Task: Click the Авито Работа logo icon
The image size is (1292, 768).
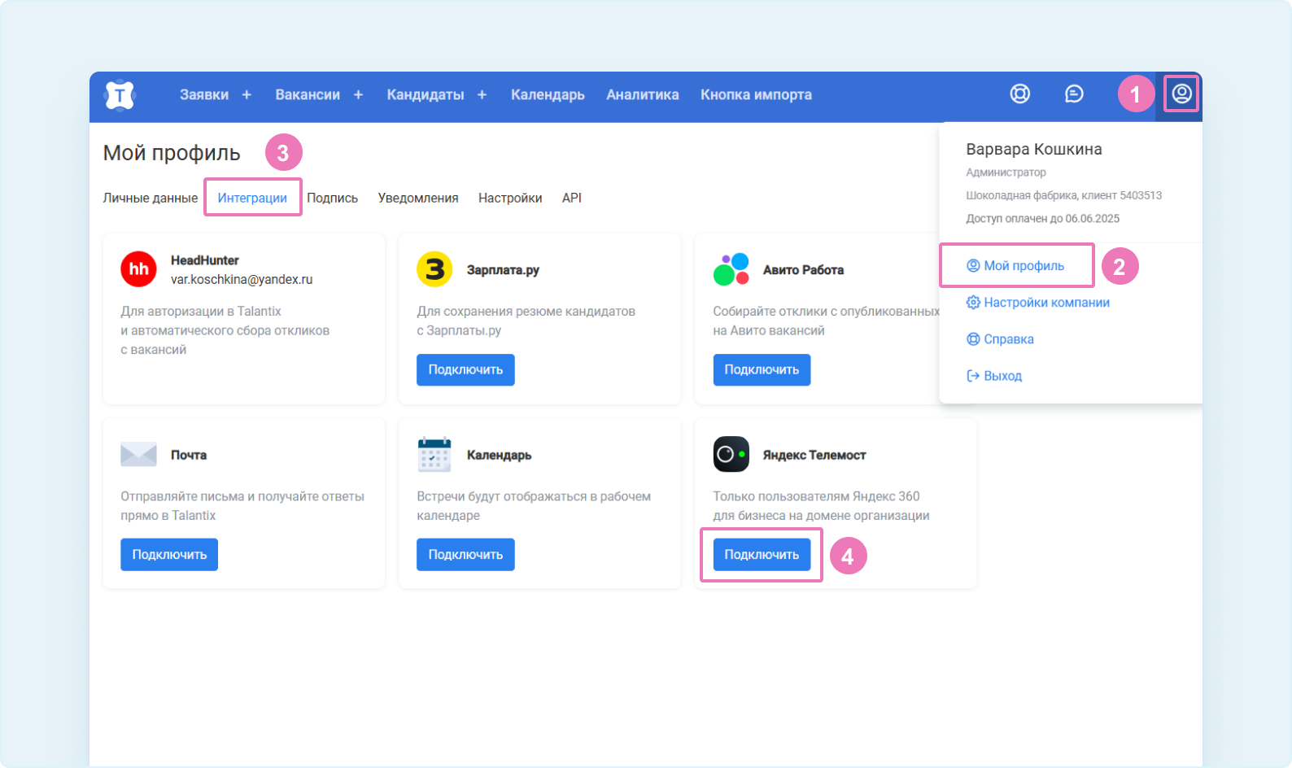Action: (x=731, y=269)
